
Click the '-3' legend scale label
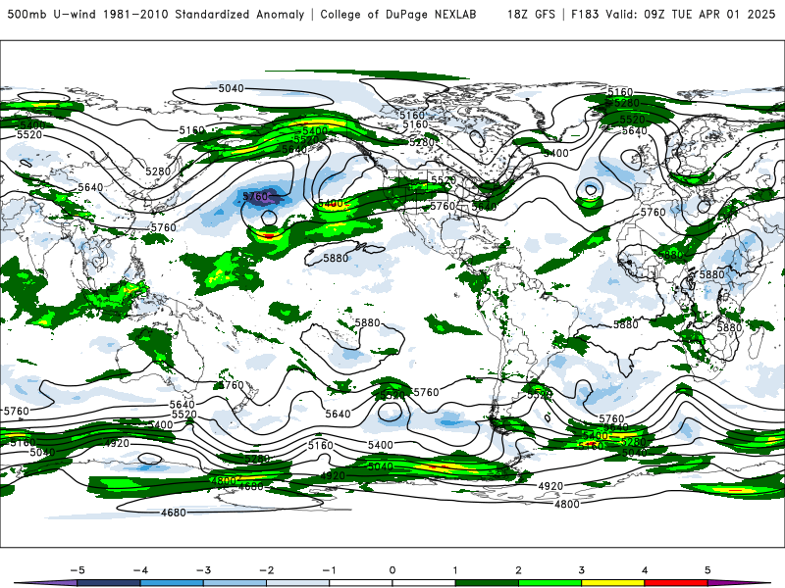(x=203, y=570)
